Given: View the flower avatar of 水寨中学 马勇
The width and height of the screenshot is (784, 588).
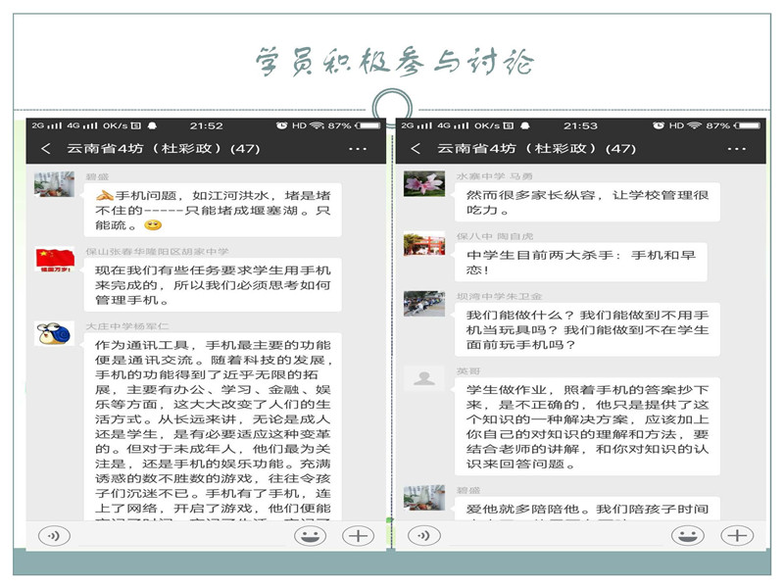Looking at the screenshot, I should (x=423, y=183).
